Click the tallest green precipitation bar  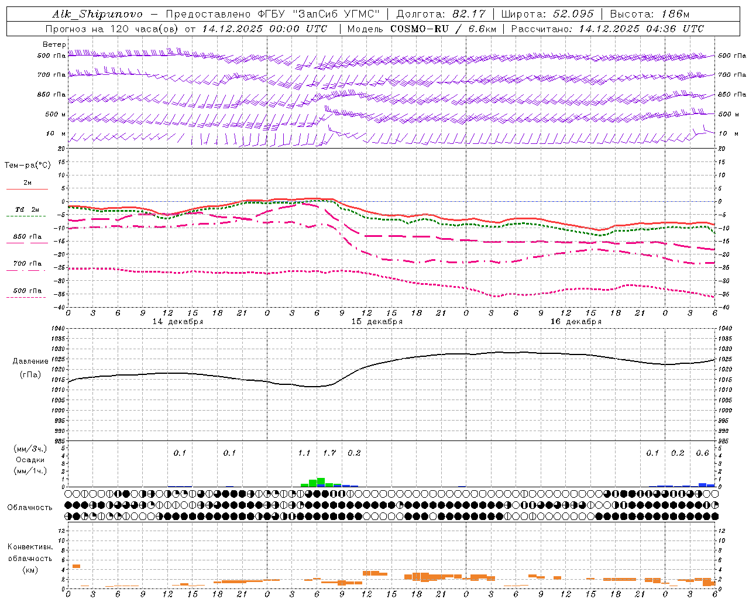[x=321, y=482]
